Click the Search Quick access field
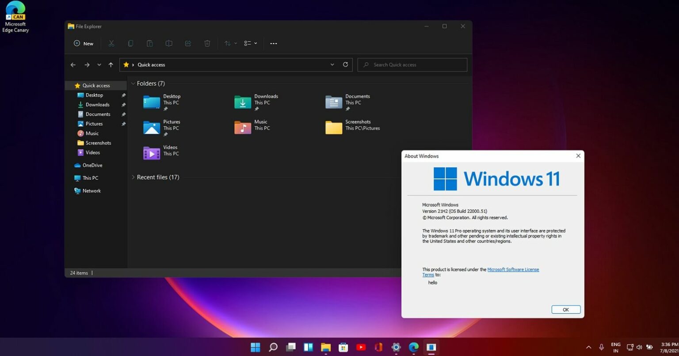This screenshot has height=356, width=679. pyautogui.click(x=412, y=64)
